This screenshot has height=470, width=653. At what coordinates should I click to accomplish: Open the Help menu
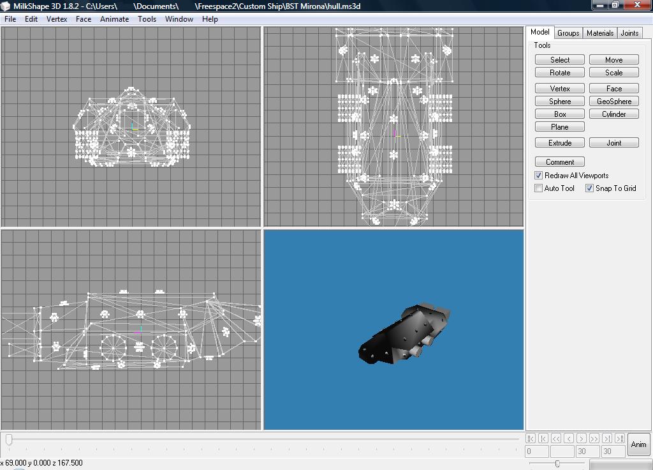tap(210, 19)
